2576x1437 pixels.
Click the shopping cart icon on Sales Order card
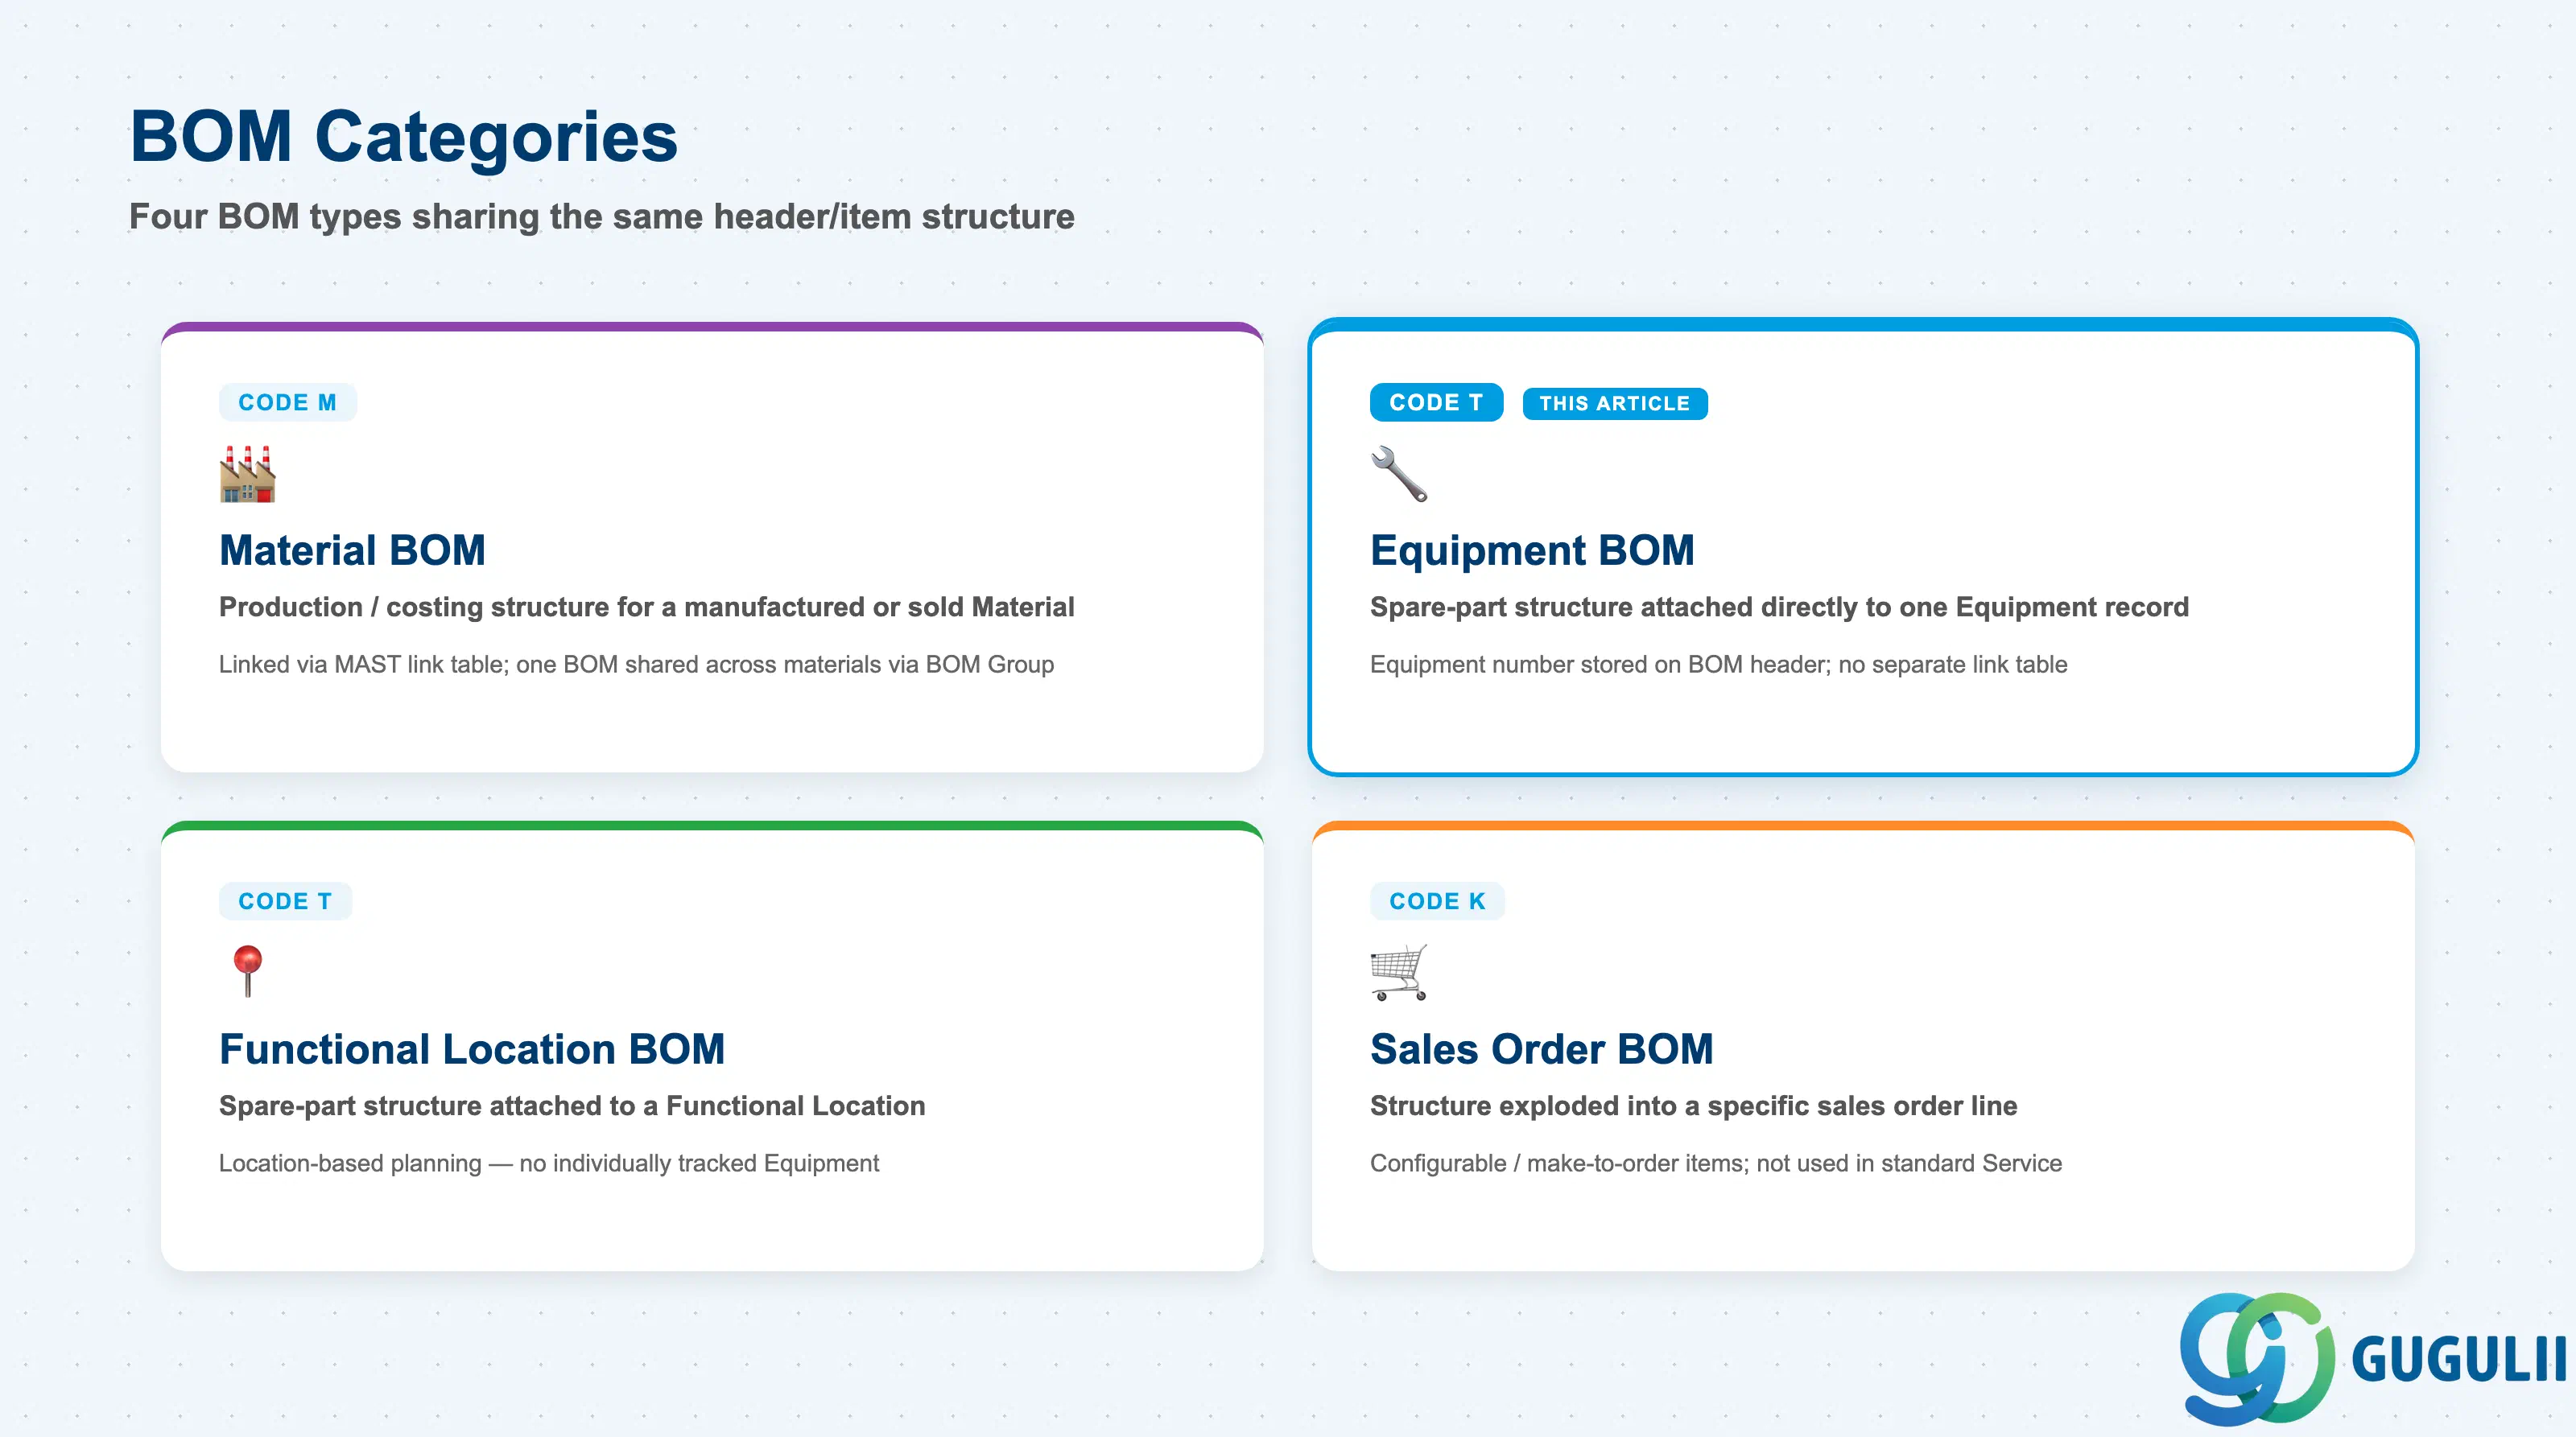tap(1399, 972)
